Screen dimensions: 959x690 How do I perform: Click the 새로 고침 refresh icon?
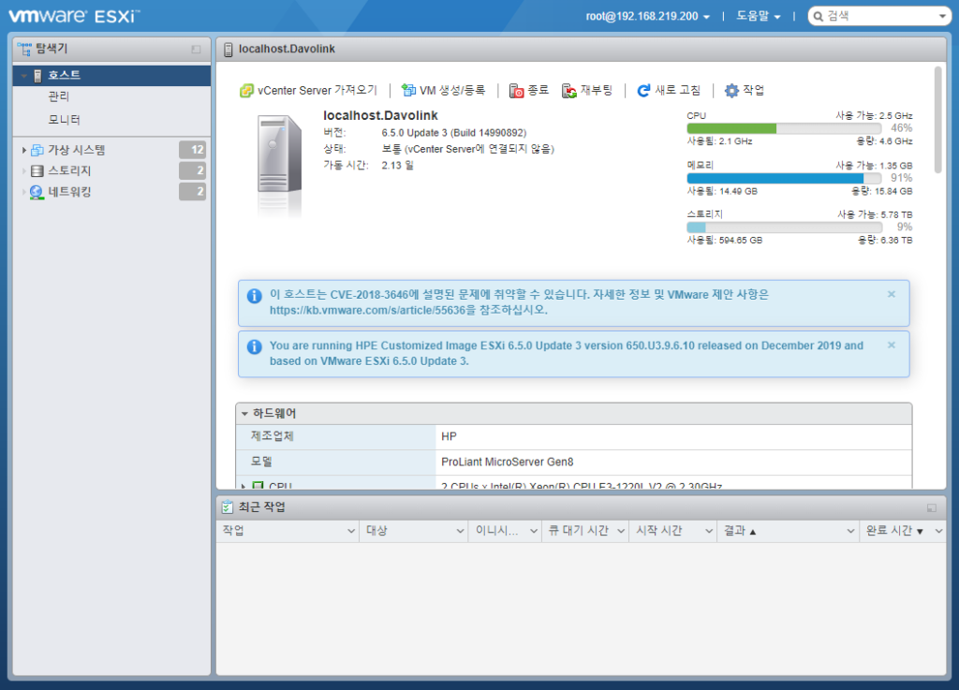pos(643,91)
